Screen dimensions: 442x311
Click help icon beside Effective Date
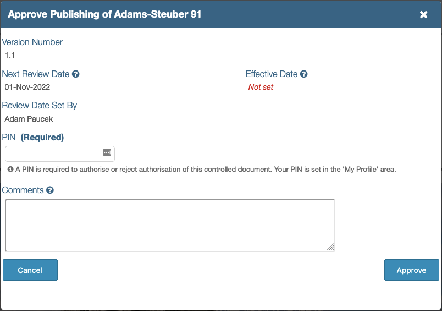coord(304,74)
